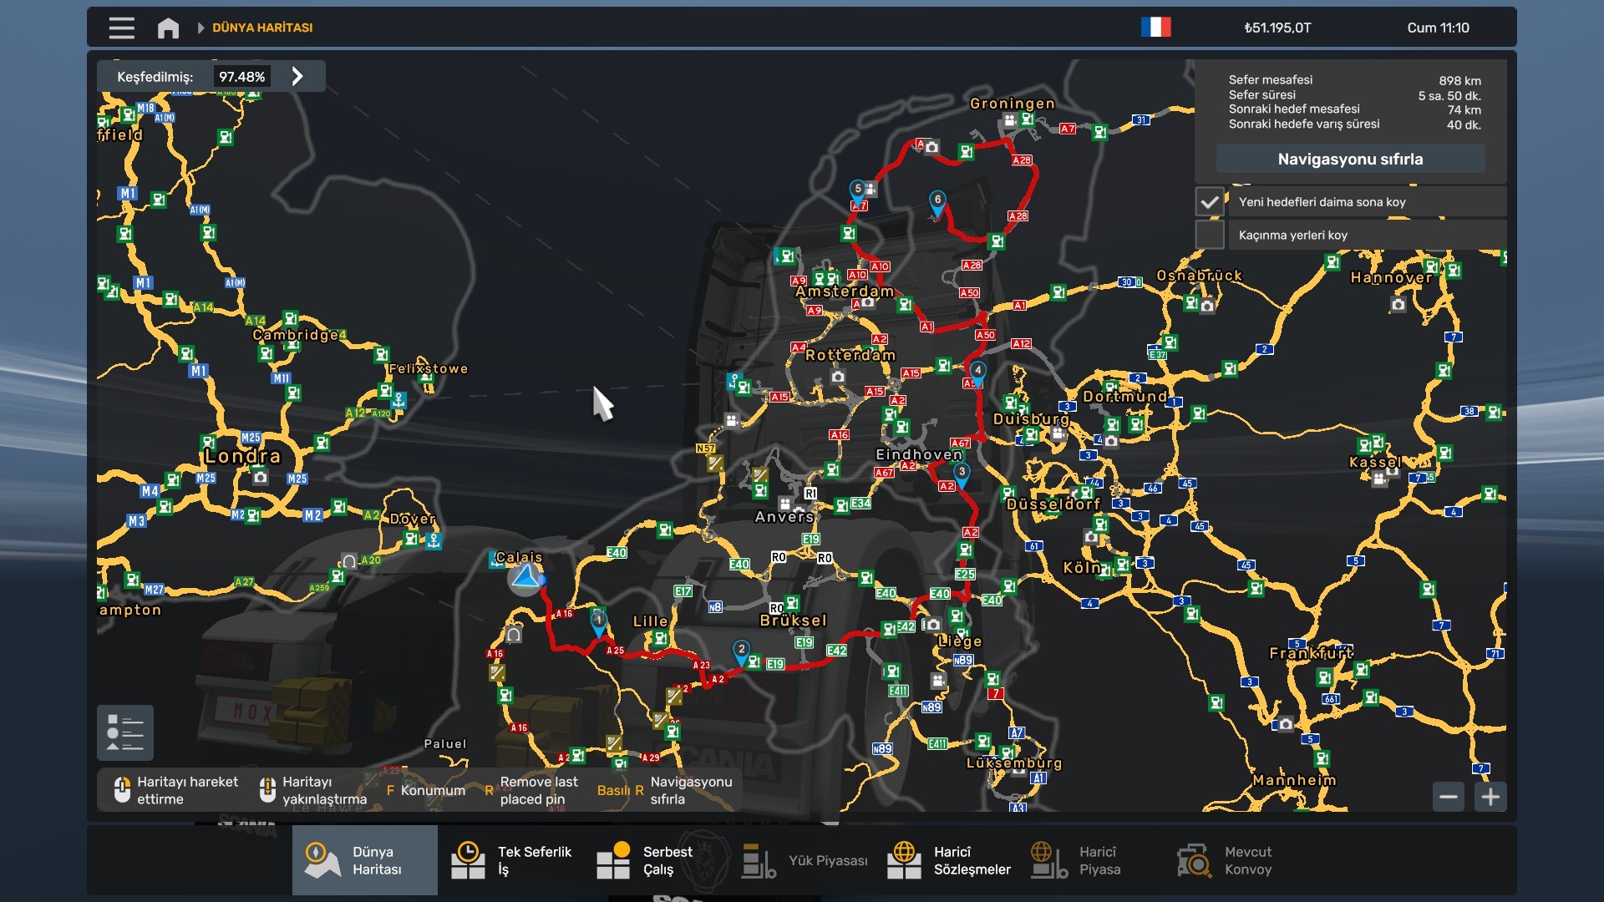This screenshot has height=902, width=1604.
Task: Select waypoint marker 4 near Duisburg
Action: [x=977, y=372]
